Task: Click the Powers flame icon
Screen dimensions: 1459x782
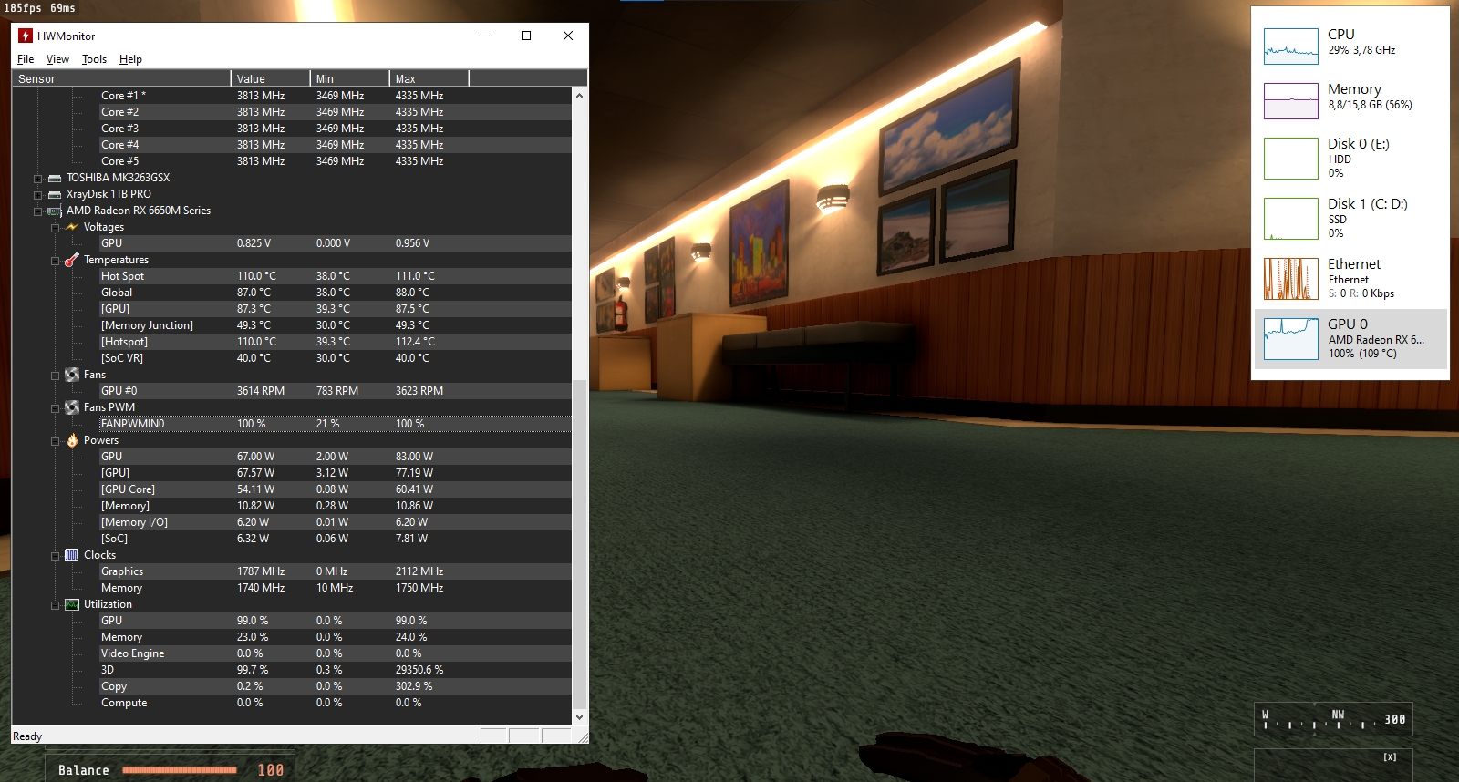Action: (72, 440)
